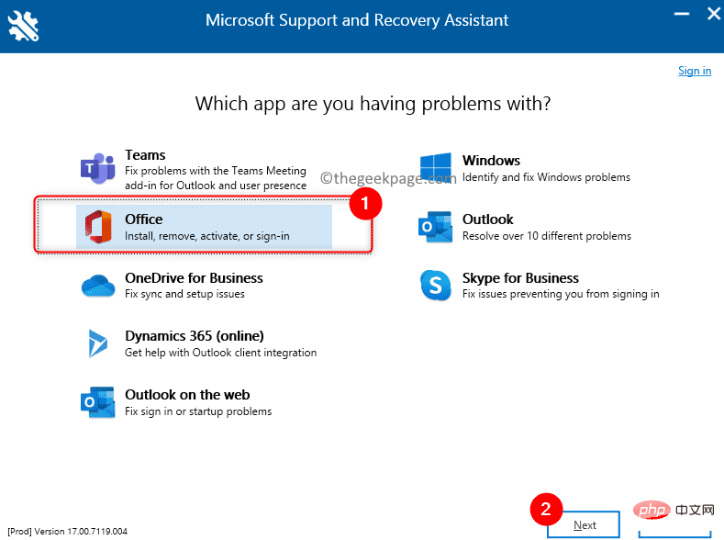The width and height of the screenshot is (724, 540).
Task: Proceed with the Next button
Action: (584, 524)
